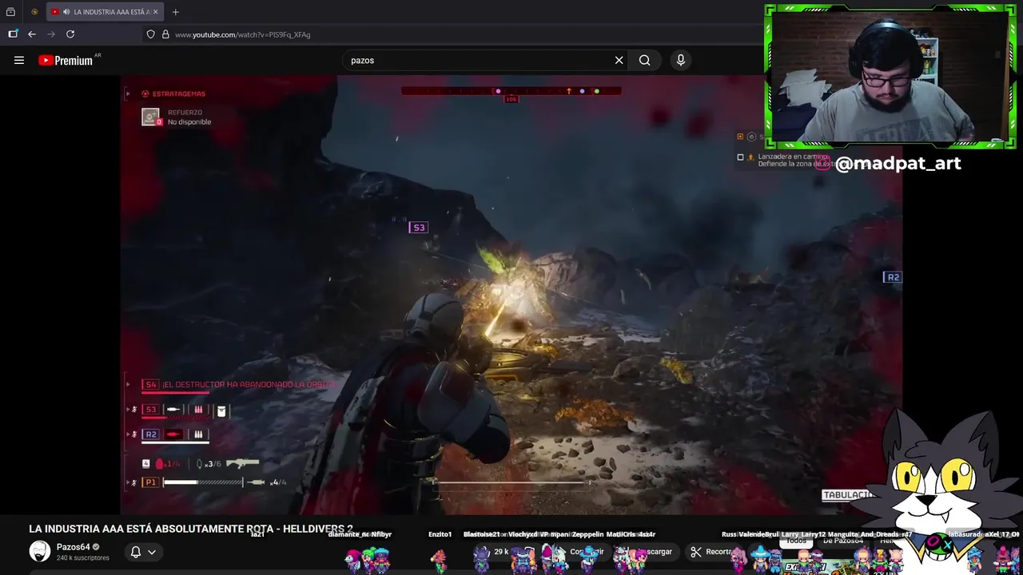Open the Firefox View icon at the top left
The width and height of the screenshot is (1023, 575).
[10, 12]
